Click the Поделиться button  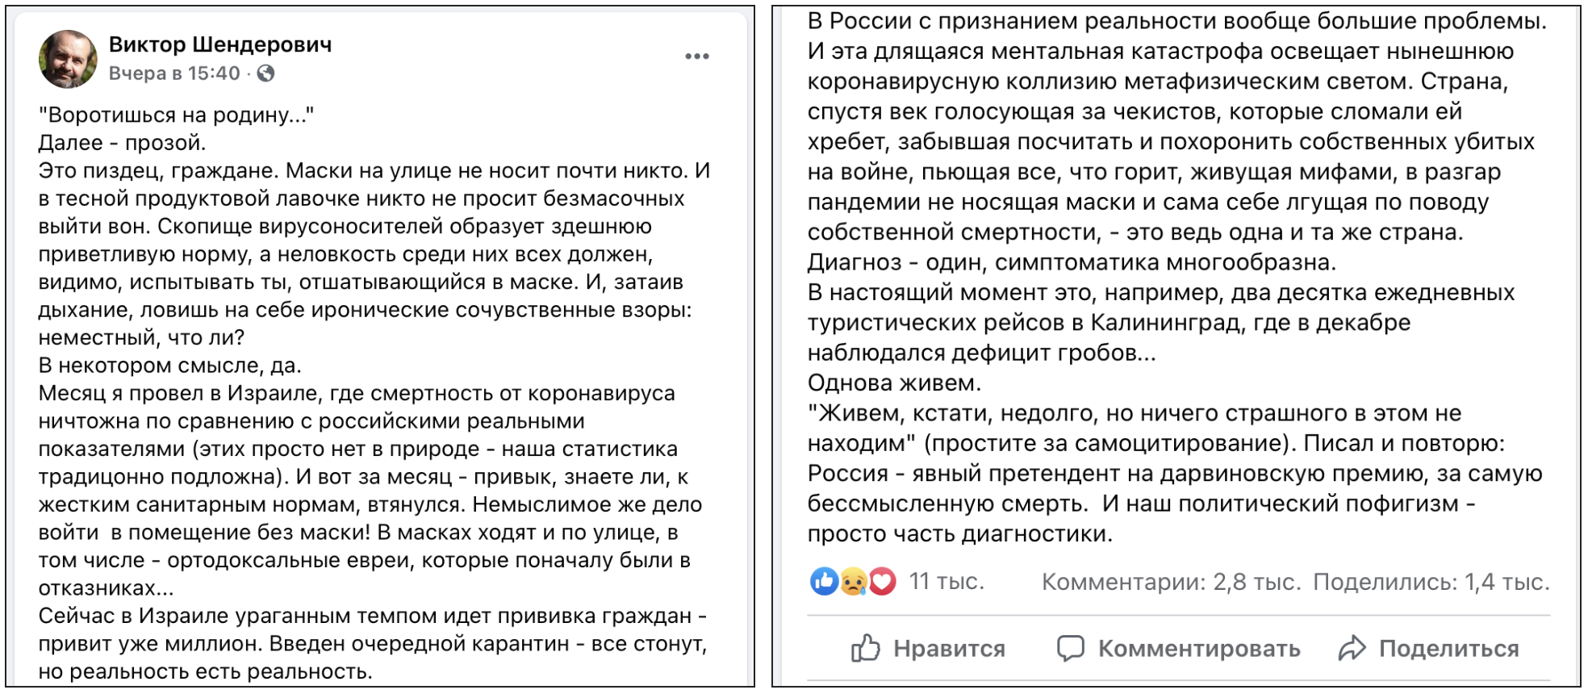tap(1429, 648)
